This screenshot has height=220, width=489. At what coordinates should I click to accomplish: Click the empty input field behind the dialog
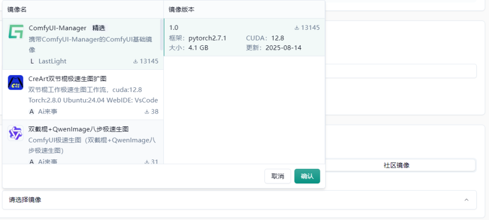(x=401, y=71)
